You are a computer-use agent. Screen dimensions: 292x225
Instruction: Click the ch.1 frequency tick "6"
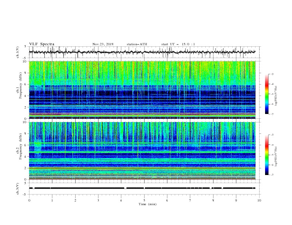pos(26,84)
